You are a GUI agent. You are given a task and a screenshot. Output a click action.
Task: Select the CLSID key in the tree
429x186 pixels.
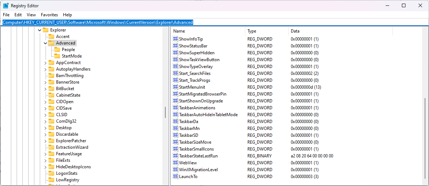point(61,115)
